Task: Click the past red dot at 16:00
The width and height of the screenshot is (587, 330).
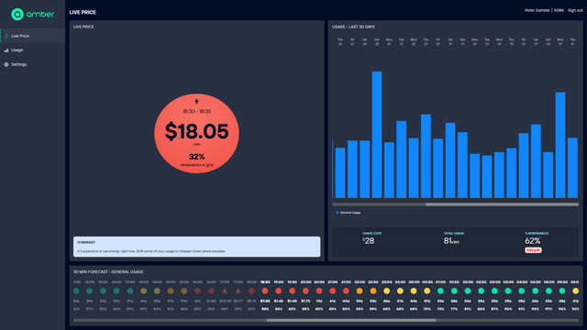Action: coord(197,291)
